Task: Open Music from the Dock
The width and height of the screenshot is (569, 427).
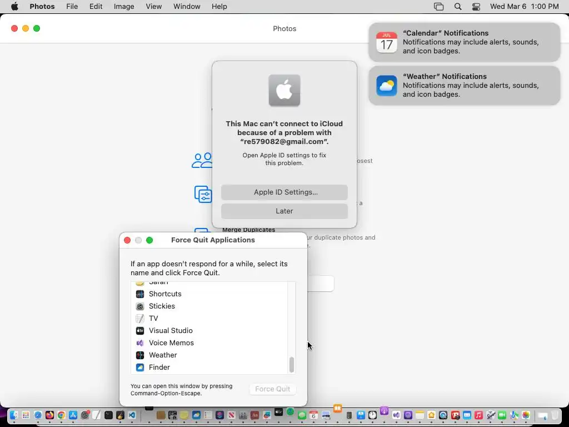Action: (478, 415)
